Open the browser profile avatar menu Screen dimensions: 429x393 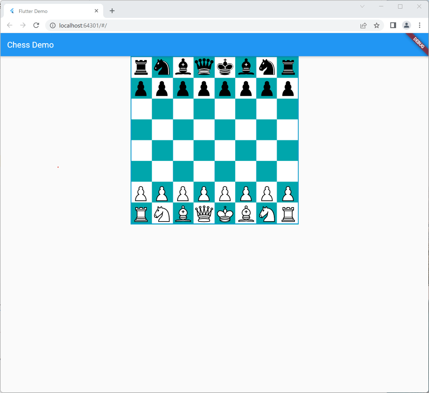[x=406, y=25]
